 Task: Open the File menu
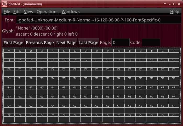click(x=7, y=12)
